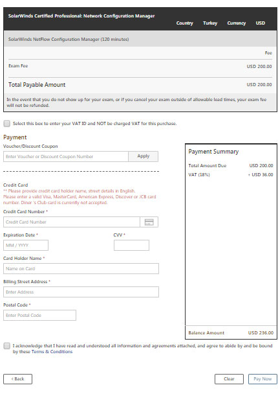Viewport: 278px width, 394px height.
Task: Click the 'Exam Fee' row label
Action: pyautogui.click(x=18, y=66)
